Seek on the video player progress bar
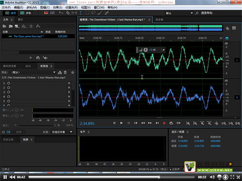242x181 pixels. tap(111, 177)
